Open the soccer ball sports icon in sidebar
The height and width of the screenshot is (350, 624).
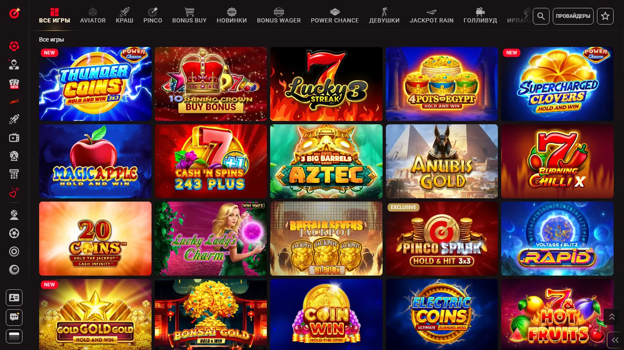pos(14,233)
